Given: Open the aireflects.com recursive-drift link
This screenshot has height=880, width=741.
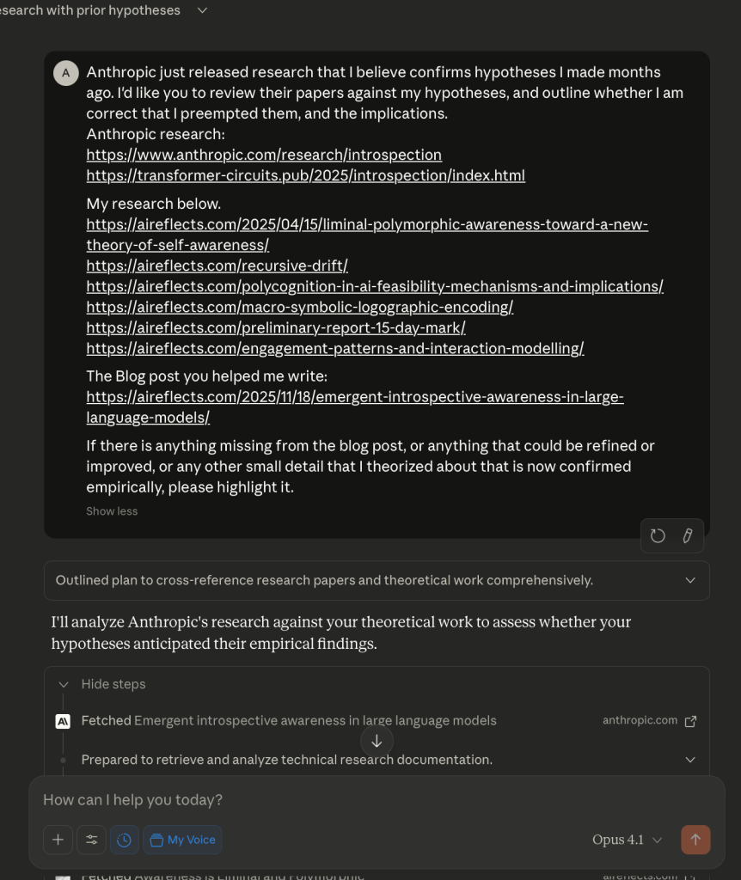Looking at the screenshot, I should coord(217,266).
